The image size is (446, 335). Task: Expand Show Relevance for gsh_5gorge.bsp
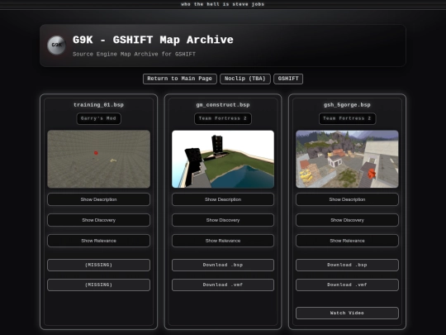(347, 241)
